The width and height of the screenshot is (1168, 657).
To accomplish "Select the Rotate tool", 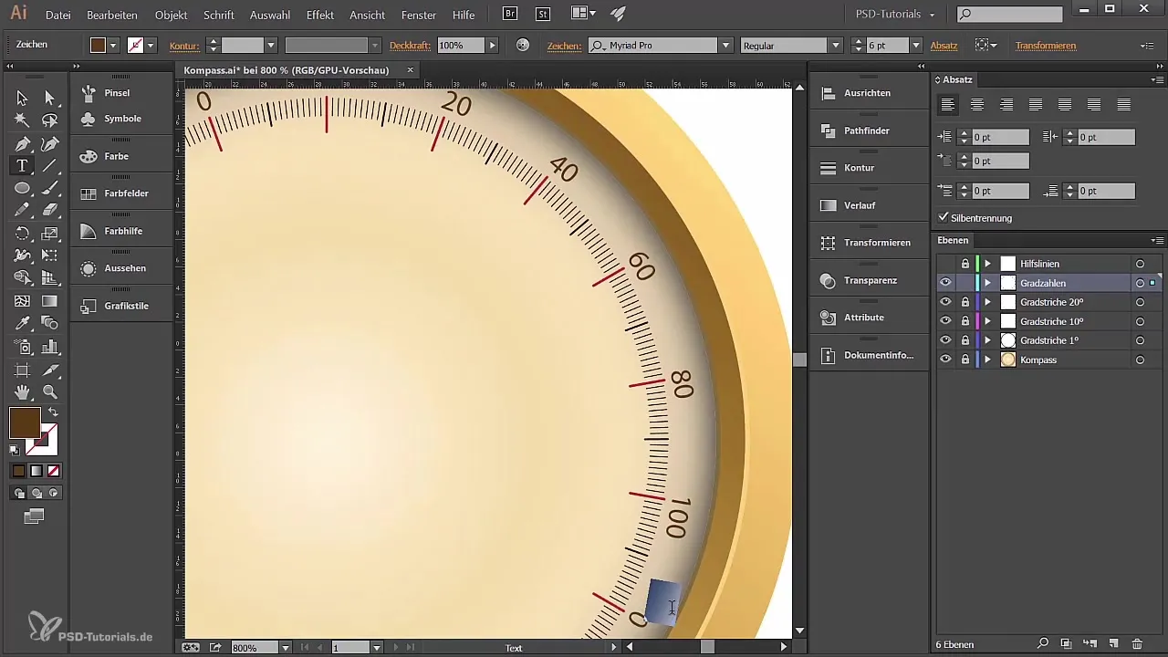I will (22, 234).
